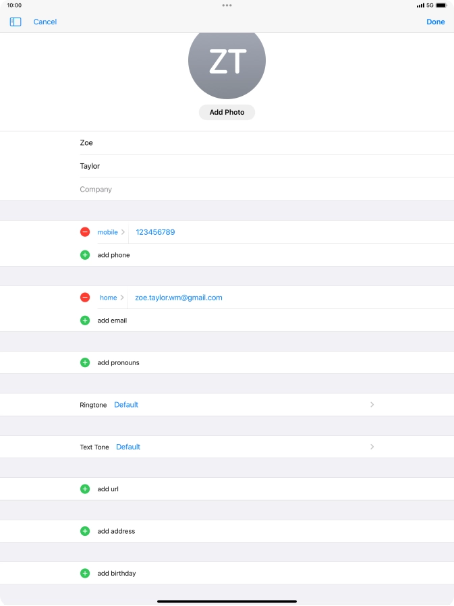Tap the empty Company field
The width and height of the screenshot is (454, 606).
263,190
